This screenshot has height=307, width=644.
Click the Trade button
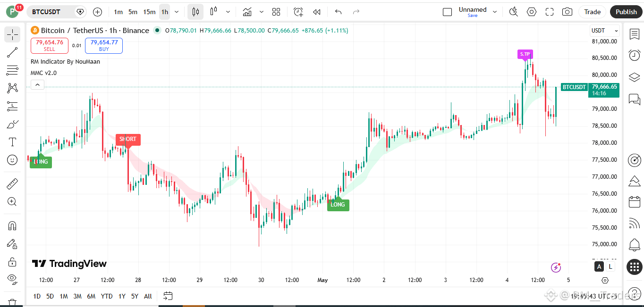pos(592,12)
